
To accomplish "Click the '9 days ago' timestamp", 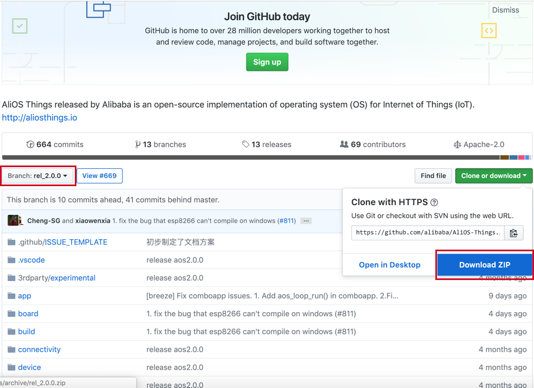I will pyautogui.click(x=507, y=296).
